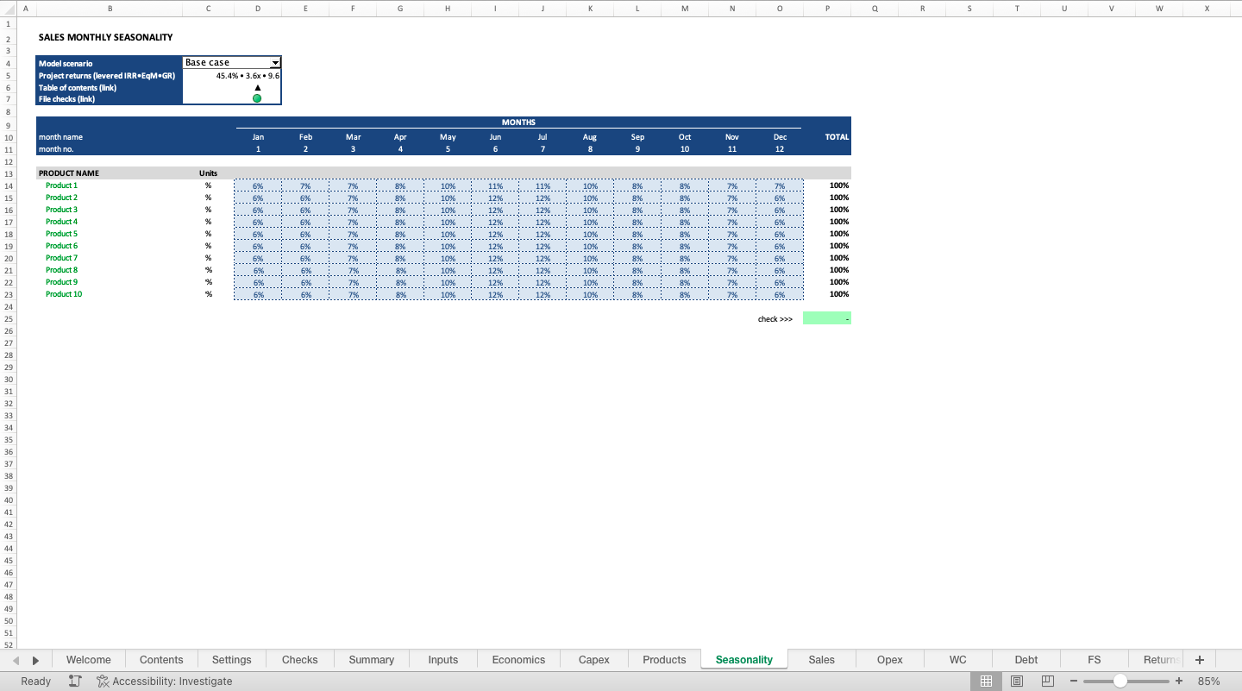
Task: Open the Inputs sheet tab
Action: (x=443, y=660)
